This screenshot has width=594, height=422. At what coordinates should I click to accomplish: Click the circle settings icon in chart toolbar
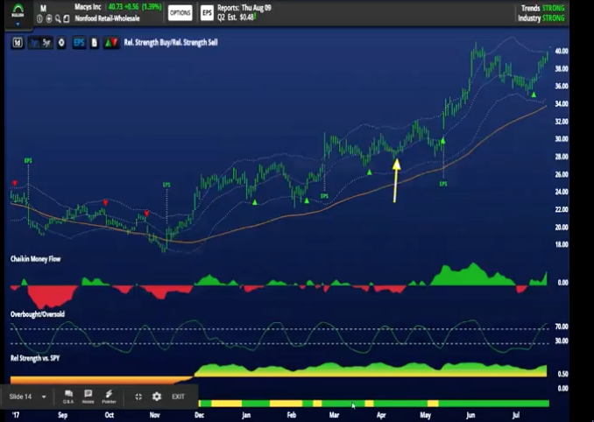click(x=61, y=42)
